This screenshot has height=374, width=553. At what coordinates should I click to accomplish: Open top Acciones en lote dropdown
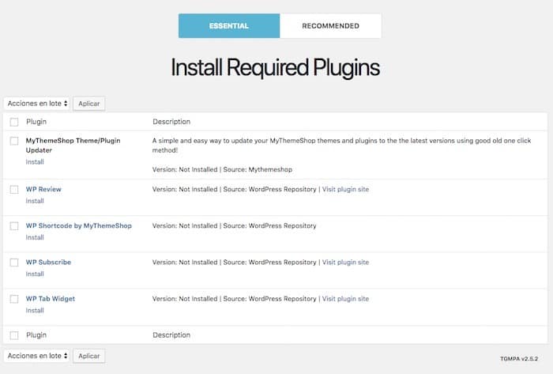tap(36, 104)
